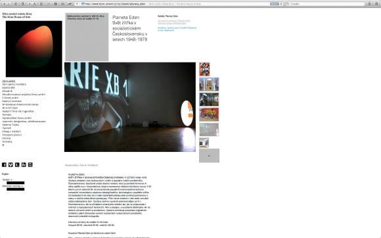The width and height of the screenshot is (381, 238).
Task: Select the small sixth gallery thumbnail
Action: coord(204,143)
